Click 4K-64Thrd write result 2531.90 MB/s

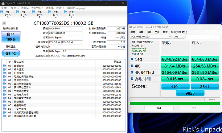tap(205, 72)
